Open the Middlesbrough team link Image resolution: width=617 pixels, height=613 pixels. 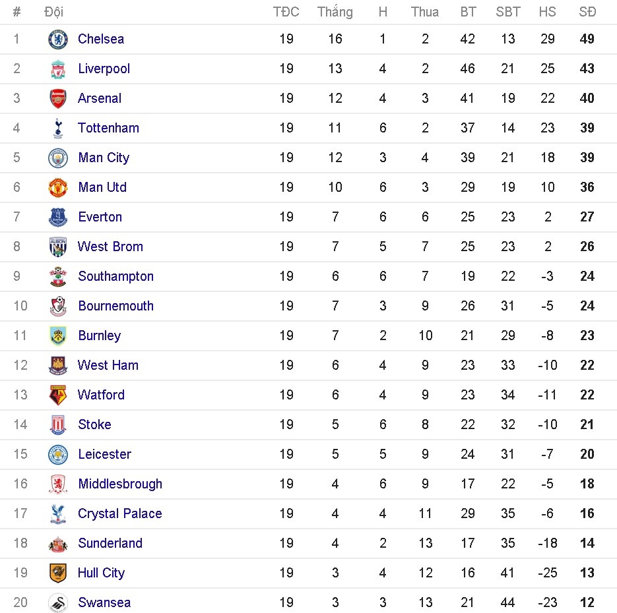pyautogui.click(x=120, y=484)
